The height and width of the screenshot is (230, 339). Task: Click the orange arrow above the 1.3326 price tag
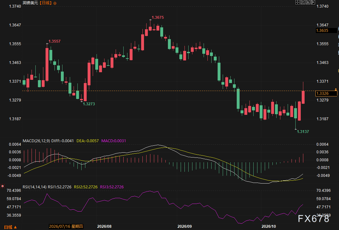tap(336, 89)
